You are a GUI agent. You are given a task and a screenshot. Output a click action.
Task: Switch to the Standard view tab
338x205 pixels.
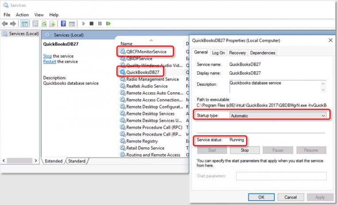click(x=77, y=161)
